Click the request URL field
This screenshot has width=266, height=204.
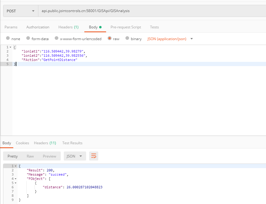tap(152, 11)
